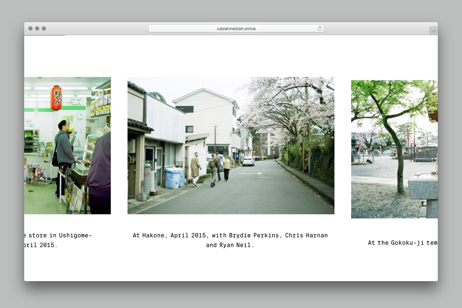This screenshot has height=308, width=462.
Task: Click the usblahmeblah.online address field
Action: point(236,29)
